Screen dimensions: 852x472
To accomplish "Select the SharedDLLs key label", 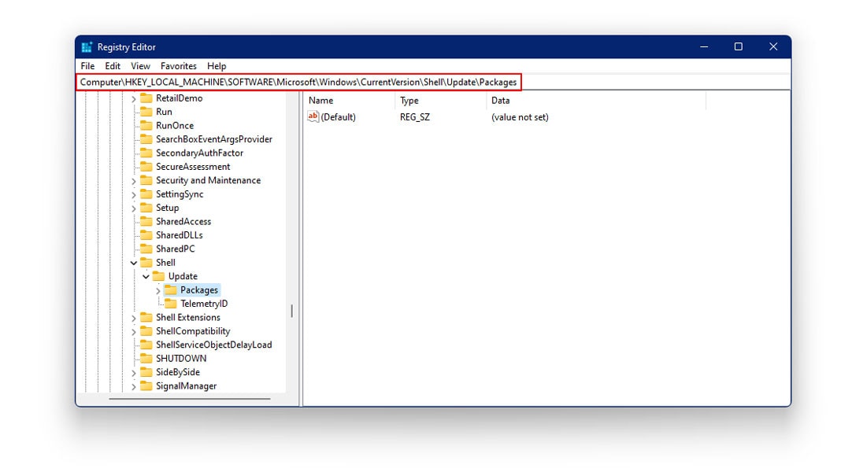I will point(179,235).
